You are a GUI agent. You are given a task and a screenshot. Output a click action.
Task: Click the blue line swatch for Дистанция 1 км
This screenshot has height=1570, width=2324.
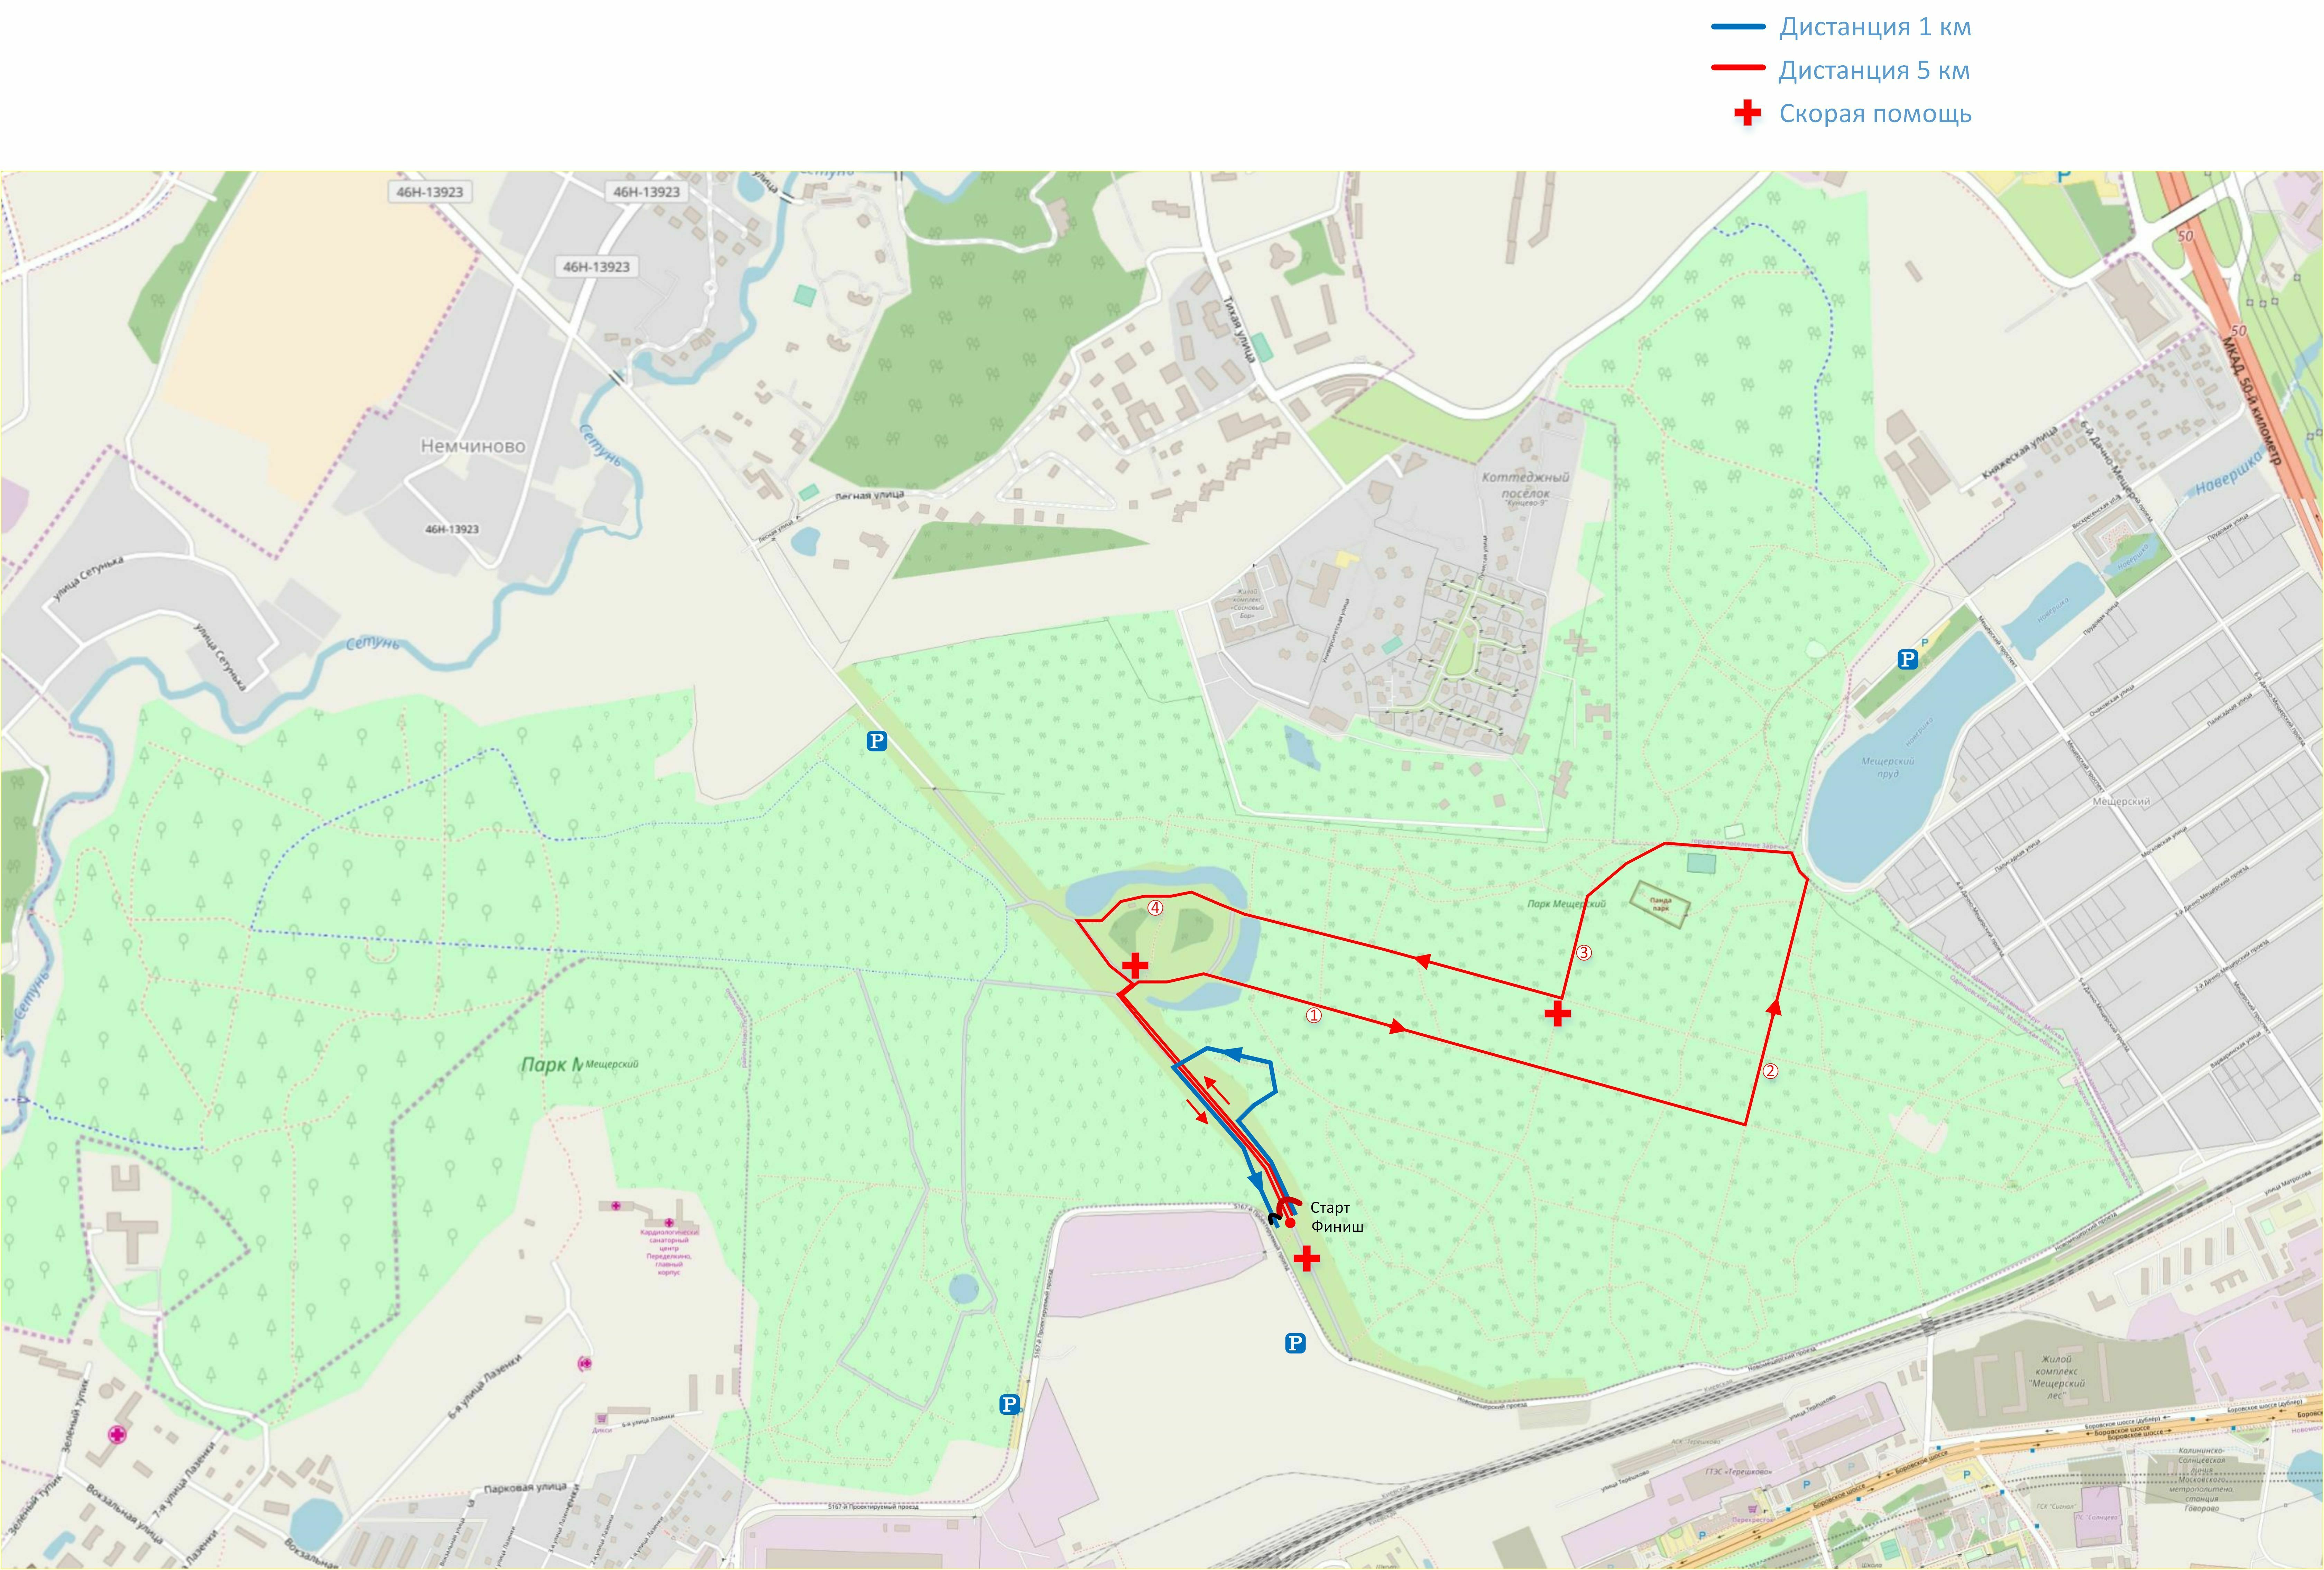[x=1738, y=27]
